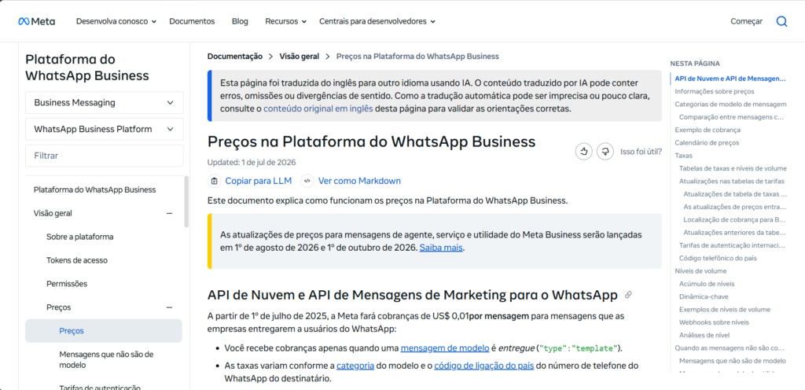Open Plataforma do WhatsApp Business sidebar item

(94, 189)
